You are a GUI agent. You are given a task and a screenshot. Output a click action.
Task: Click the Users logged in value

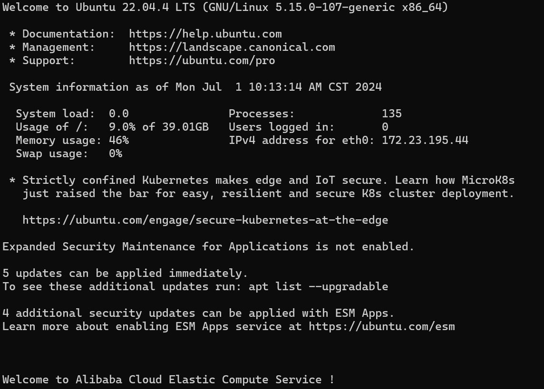(x=385, y=127)
